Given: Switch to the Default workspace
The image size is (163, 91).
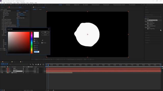Looking at the screenshot, I should [x=60, y=5].
